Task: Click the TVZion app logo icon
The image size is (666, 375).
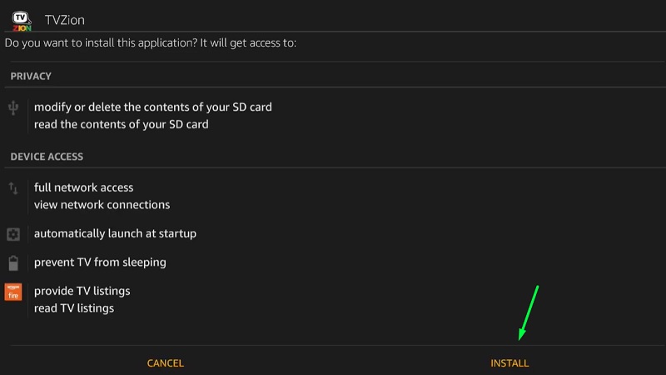Action: [22, 21]
